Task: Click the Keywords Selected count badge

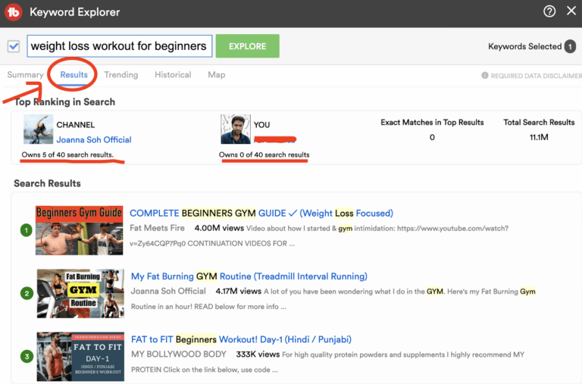Action: point(570,46)
